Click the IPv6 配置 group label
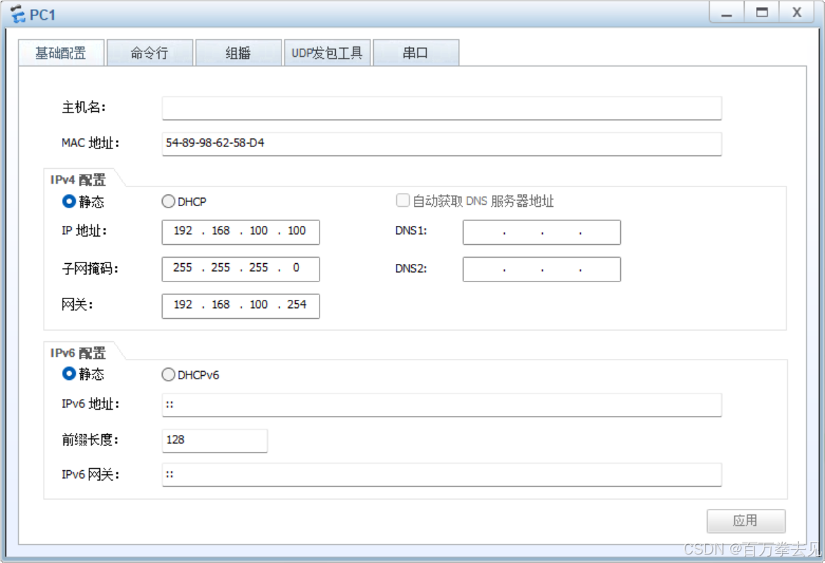 click(78, 353)
